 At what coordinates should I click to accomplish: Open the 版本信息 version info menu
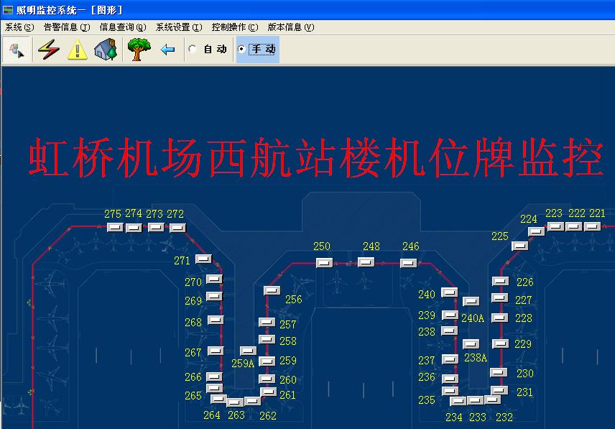291,27
